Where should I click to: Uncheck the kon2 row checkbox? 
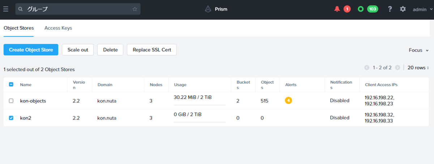(x=11, y=118)
